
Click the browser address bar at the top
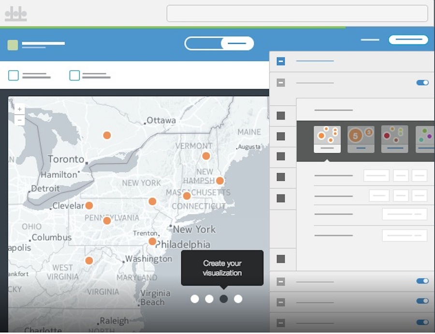[297, 14]
